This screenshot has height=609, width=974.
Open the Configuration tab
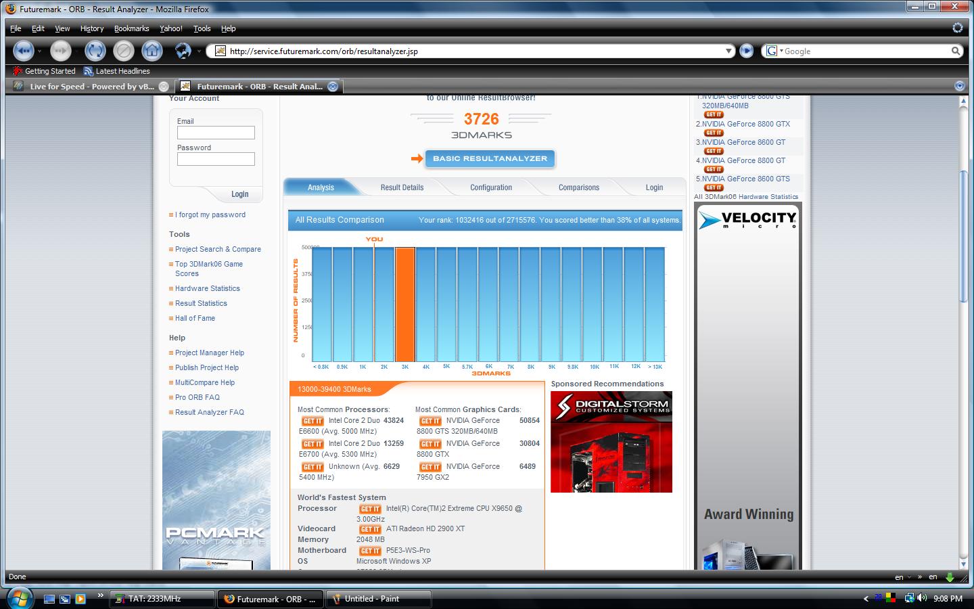point(491,187)
